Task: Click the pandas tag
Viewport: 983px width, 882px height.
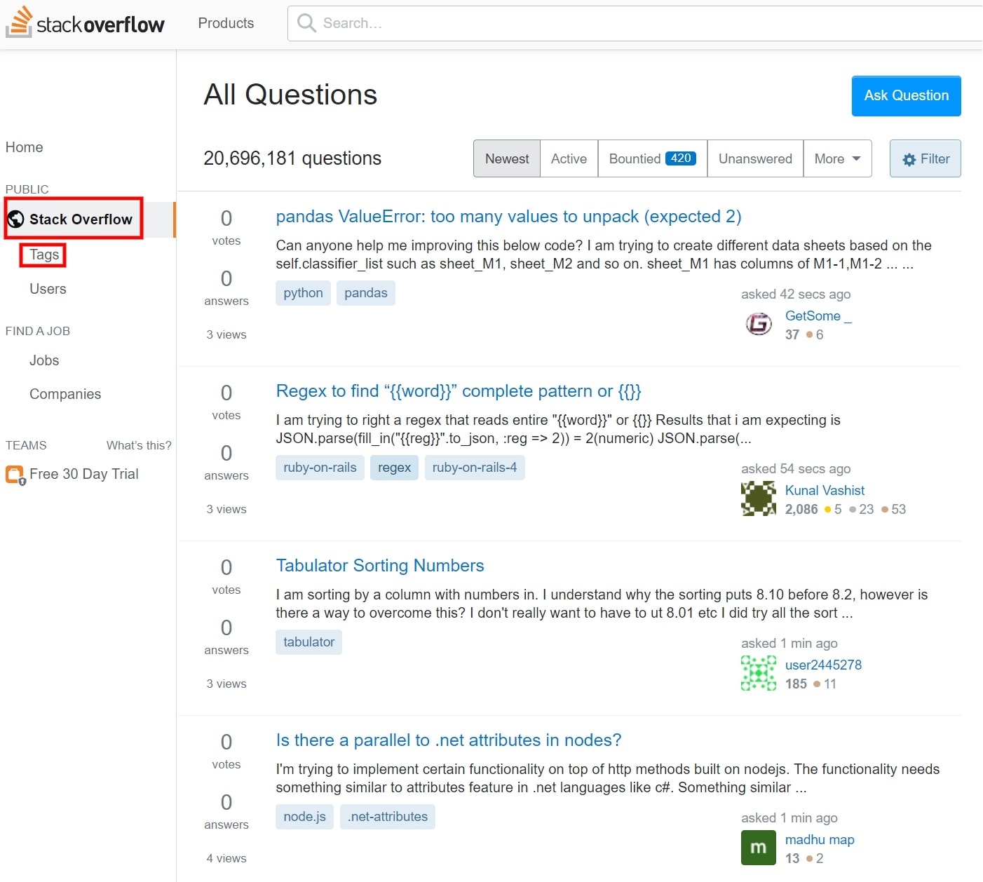Action: tap(366, 293)
